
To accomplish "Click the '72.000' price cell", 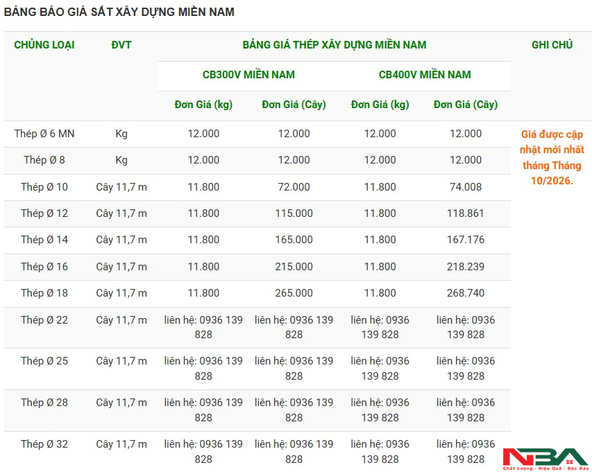I will click(294, 186).
